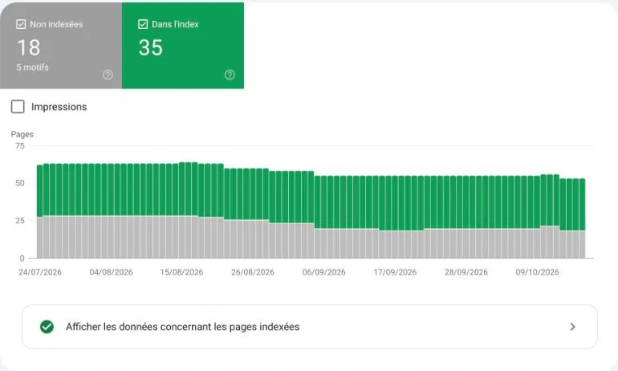The image size is (618, 371).
Task: Click the 28/09/2026 date label
Action: pyautogui.click(x=466, y=272)
